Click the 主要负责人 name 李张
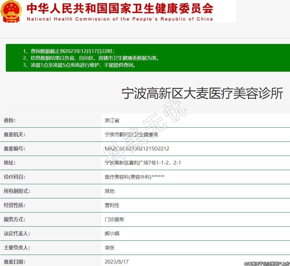Screen dimensions: 290x266 pyautogui.click(x=110, y=248)
